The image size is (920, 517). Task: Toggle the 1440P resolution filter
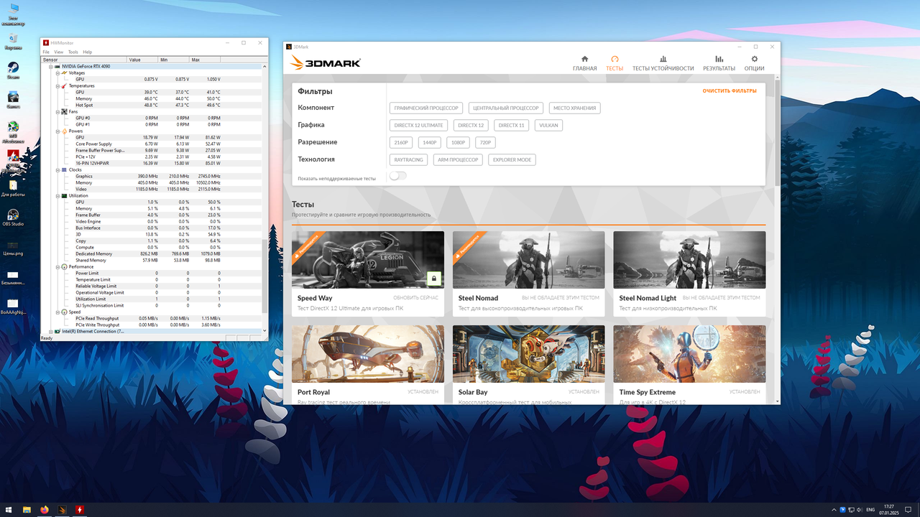tap(430, 142)
